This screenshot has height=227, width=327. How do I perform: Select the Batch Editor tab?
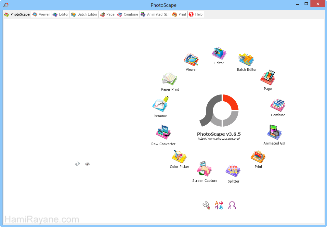click(x=84, y=14)
